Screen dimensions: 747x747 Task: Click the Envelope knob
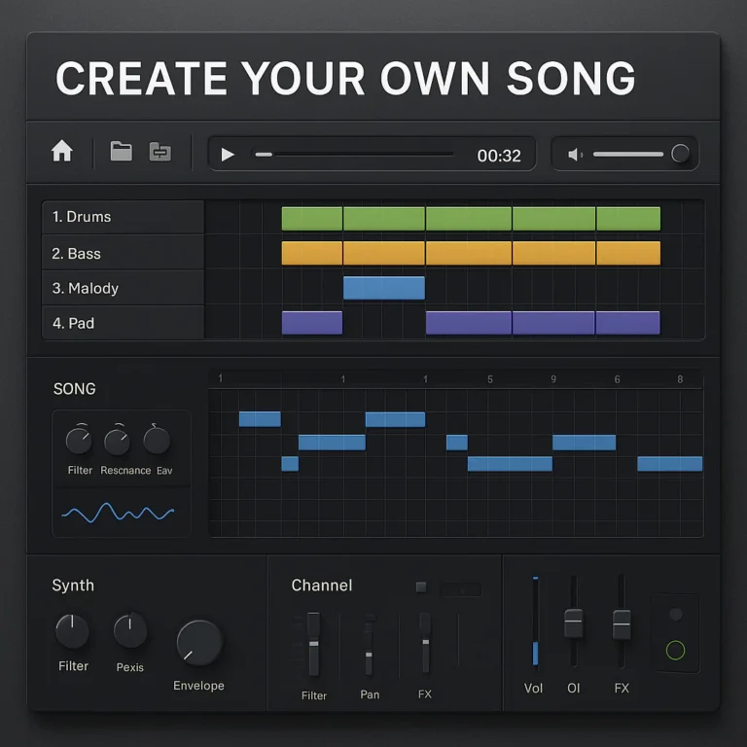pyautogui.click(x=199, y=643)
